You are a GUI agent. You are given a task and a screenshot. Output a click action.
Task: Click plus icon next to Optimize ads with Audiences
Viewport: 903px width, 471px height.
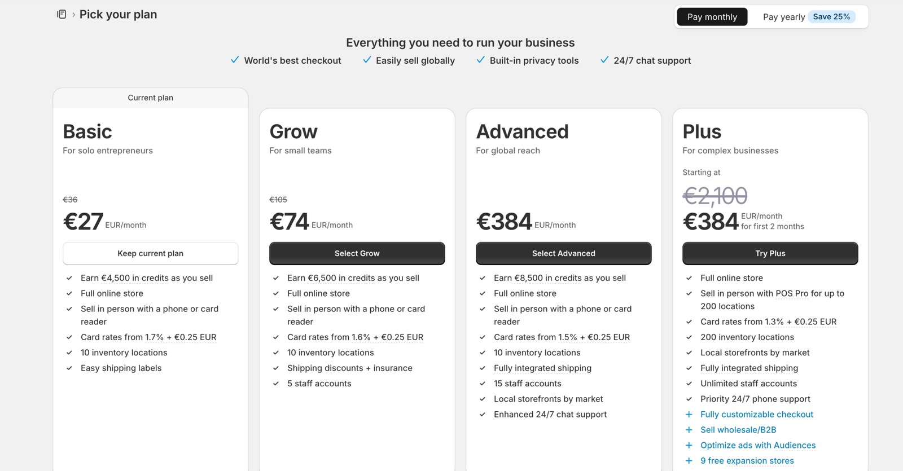coord(689,445)
